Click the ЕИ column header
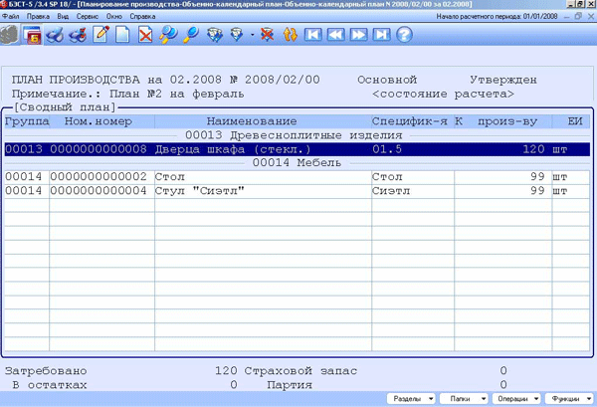 571,121
